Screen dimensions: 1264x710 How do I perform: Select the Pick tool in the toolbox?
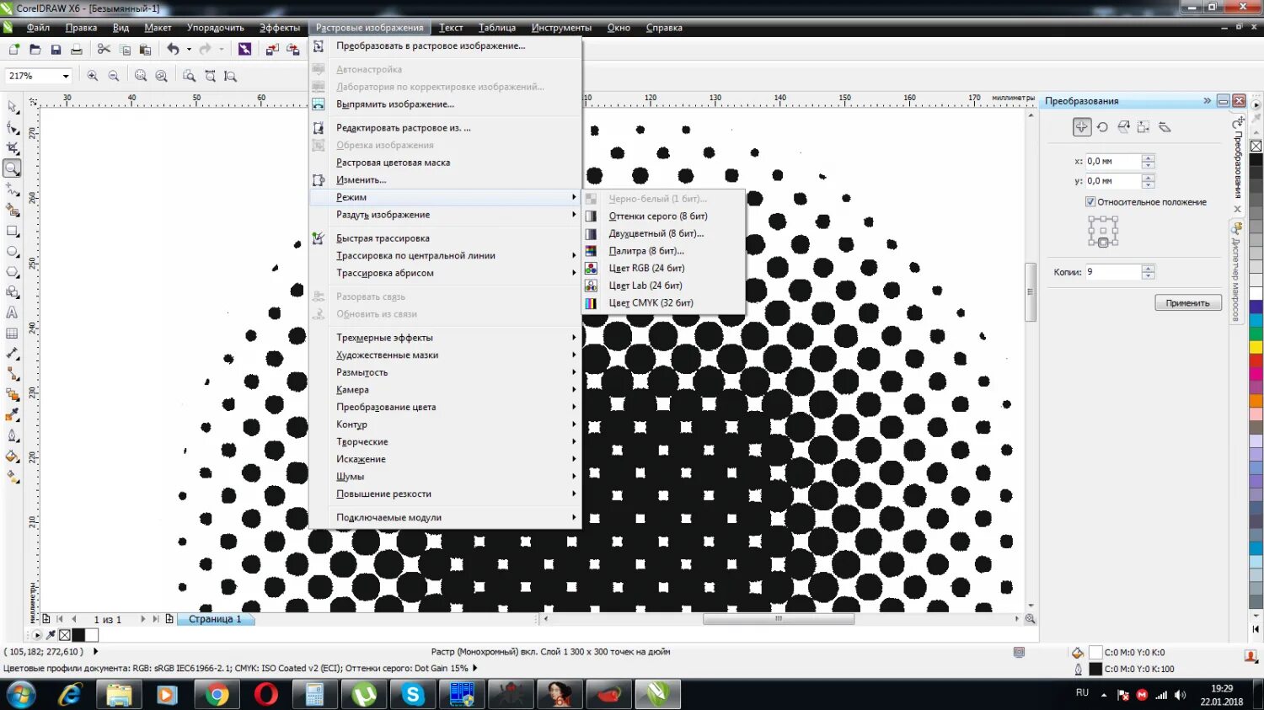12,107
